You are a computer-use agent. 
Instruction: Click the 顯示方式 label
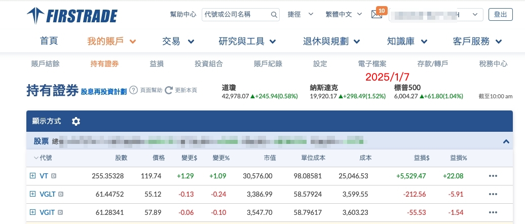point(47,121)
